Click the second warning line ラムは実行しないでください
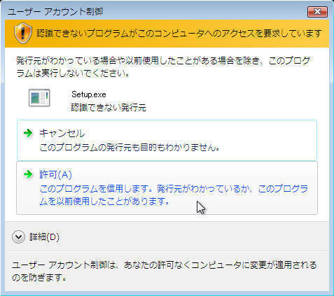 73,73
